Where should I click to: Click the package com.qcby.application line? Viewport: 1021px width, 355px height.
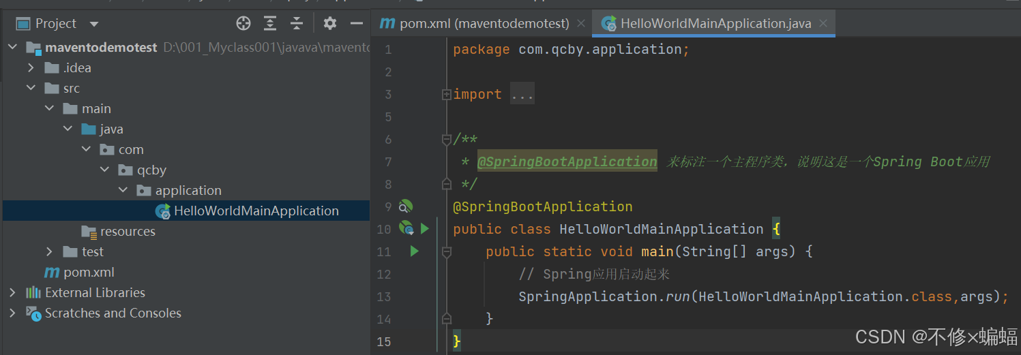(x=572, y=49)
